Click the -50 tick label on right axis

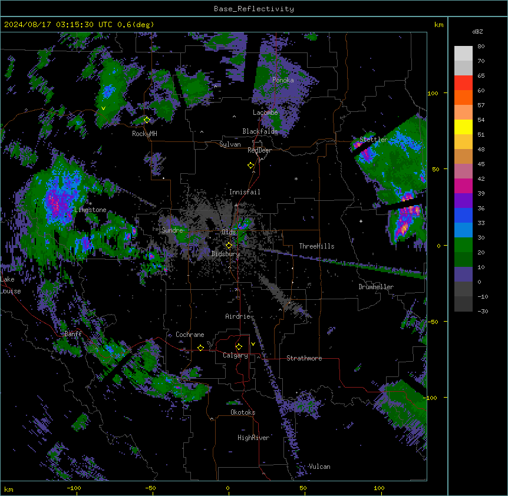pos(433,322)
